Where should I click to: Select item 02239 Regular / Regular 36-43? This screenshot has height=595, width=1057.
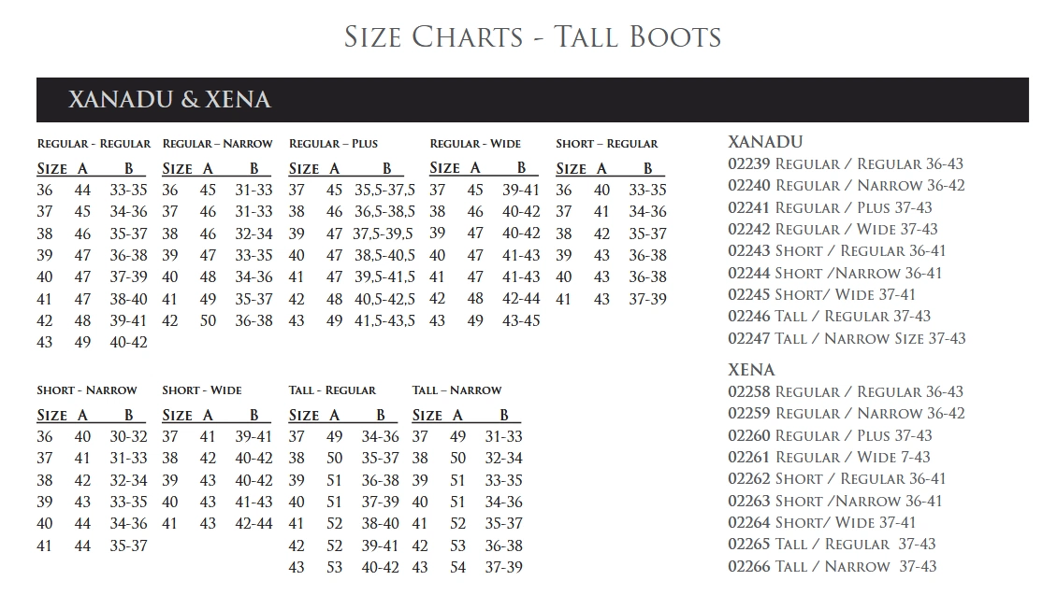pos(846,163)
